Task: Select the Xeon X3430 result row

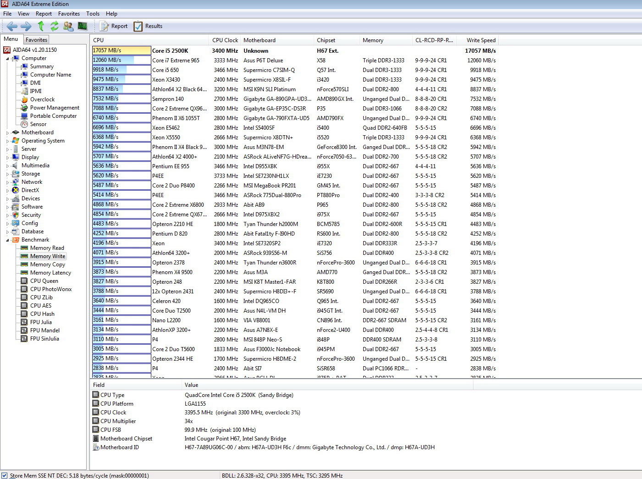Action: [294, 80]
